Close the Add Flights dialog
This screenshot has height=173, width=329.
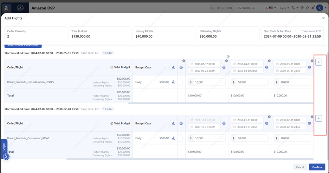(x=323, y=18)
